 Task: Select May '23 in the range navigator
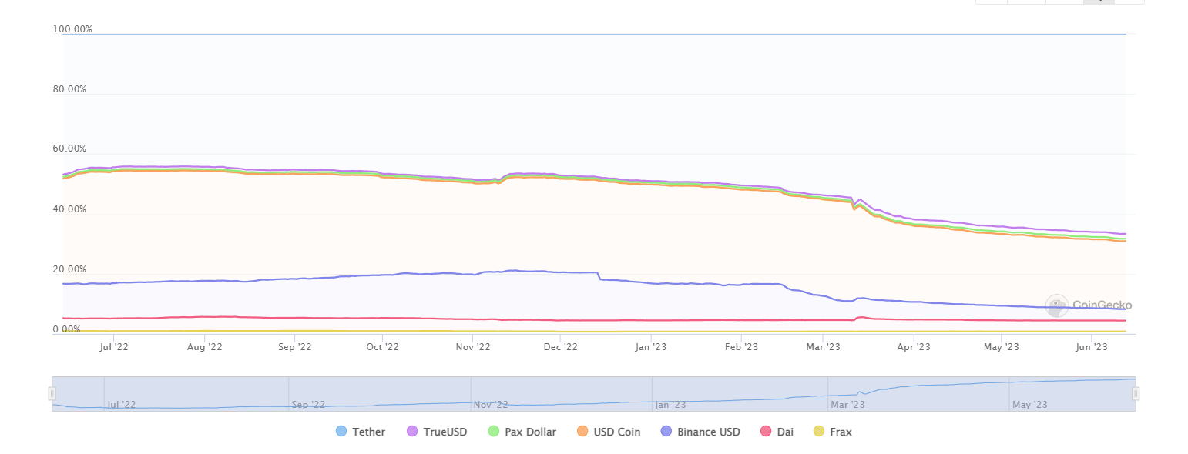coord(1029,405)
